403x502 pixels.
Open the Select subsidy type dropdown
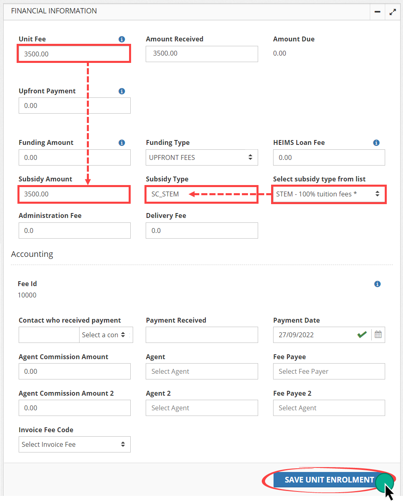[x=328, y=194]
